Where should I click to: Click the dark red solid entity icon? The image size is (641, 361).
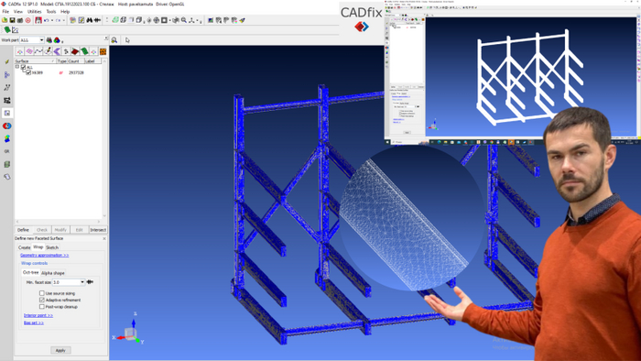pyautogui.click(x=75, y=51)
